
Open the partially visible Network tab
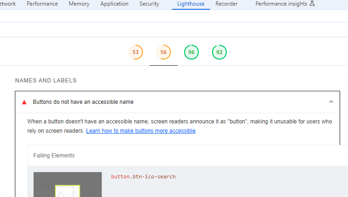pos(8,4)
